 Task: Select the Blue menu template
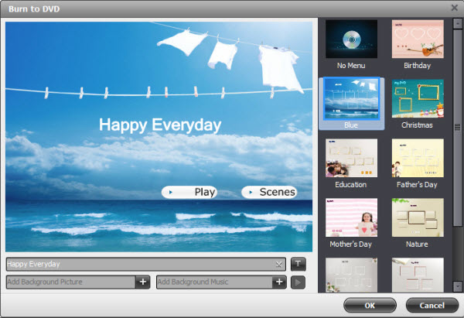pyautogui.click(x=351, y=104)
